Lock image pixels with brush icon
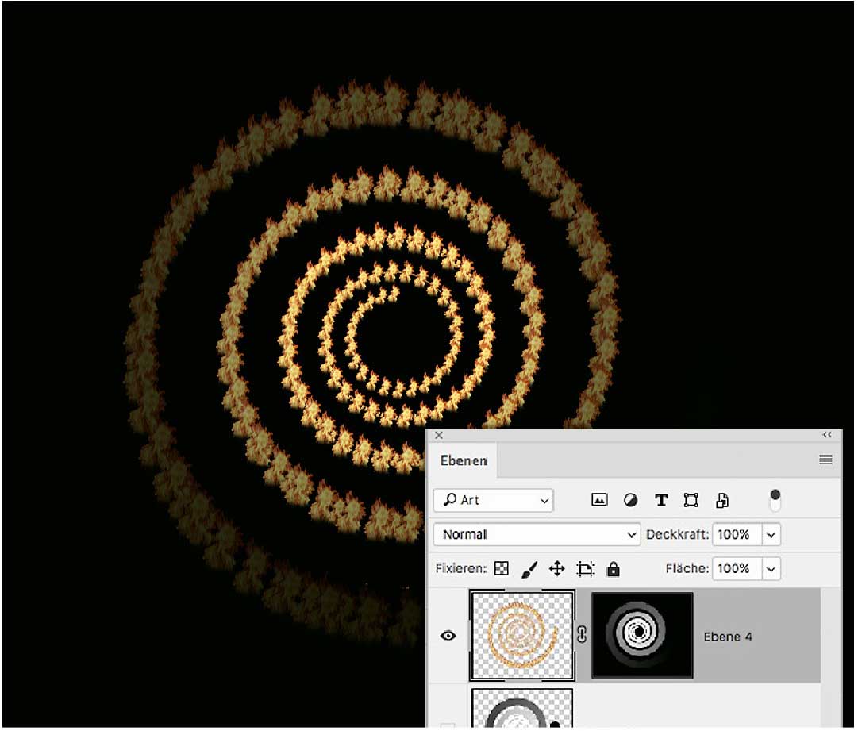This screenshot has height=731, width=858. (x=529, y=569)
